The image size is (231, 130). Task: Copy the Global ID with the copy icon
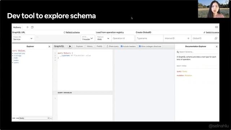point(216,38)
